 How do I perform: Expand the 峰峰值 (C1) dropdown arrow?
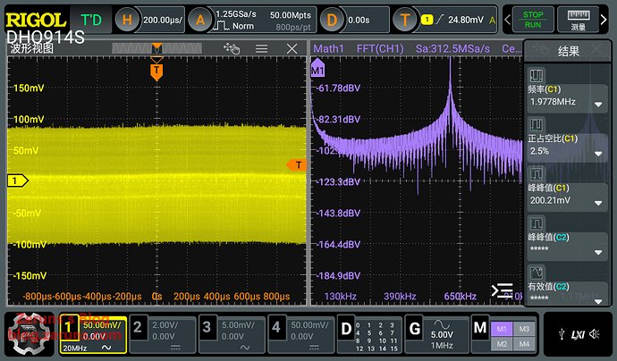(599, 202)
